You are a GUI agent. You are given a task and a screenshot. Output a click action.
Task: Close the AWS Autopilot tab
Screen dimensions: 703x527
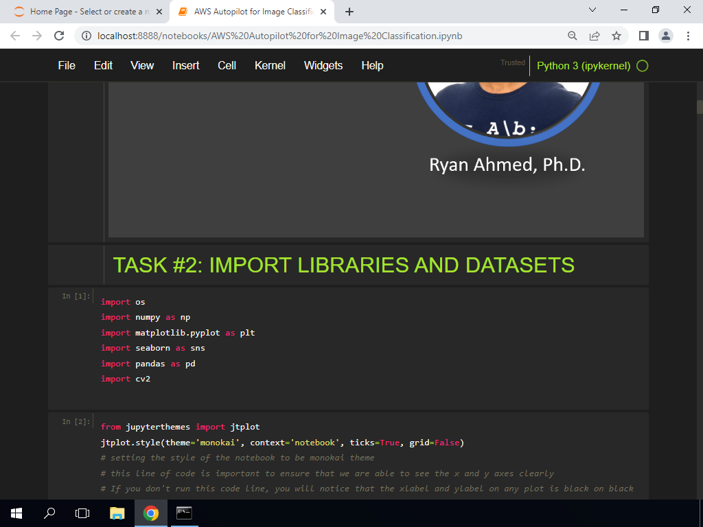point(323,12)
